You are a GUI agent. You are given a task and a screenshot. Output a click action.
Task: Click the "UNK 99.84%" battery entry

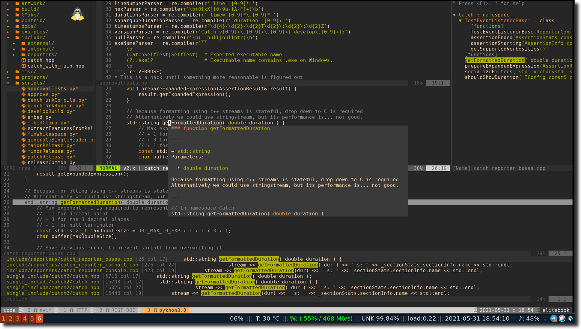(380, 319)
